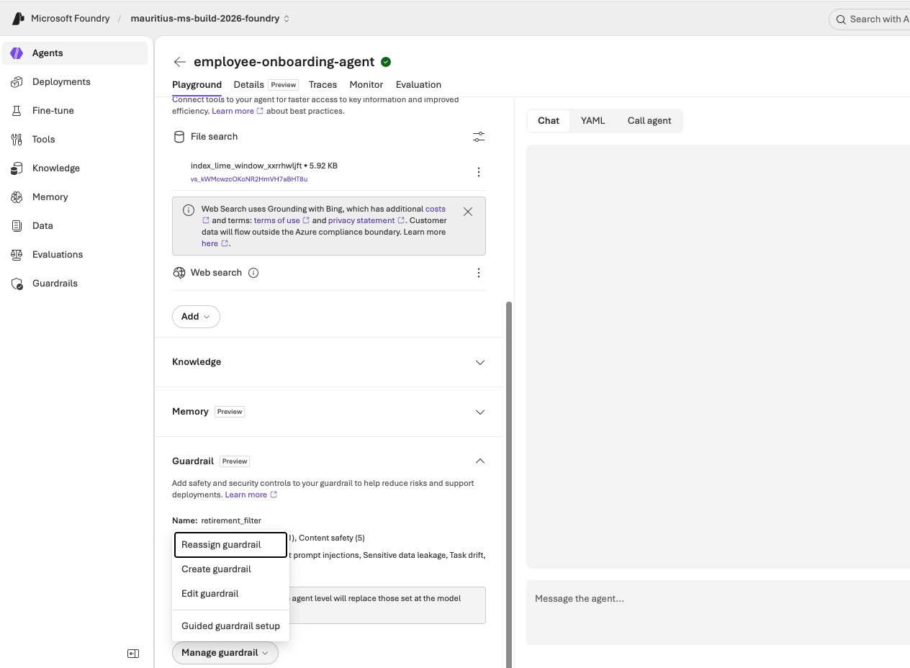Open more options for index_lime_window file

(479, 172)
